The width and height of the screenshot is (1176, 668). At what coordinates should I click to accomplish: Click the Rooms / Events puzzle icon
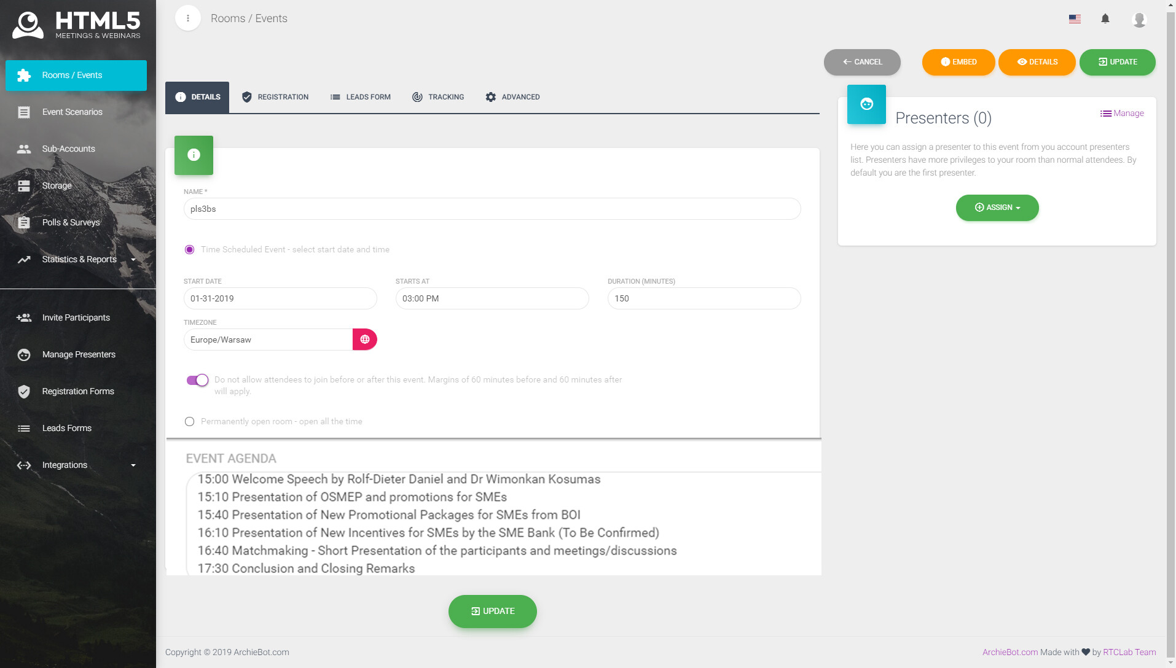pos(24,76)
